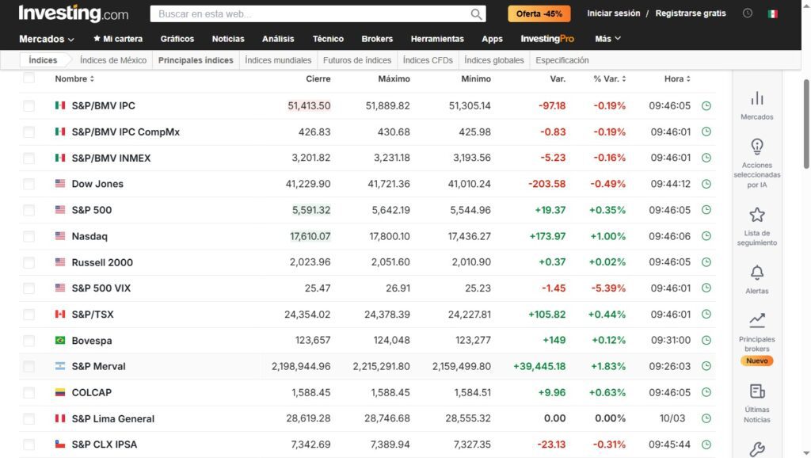Click the Mexico flag language selector
Image resolution: width=811 pixels, height=458 pixels.
(773, 14)
